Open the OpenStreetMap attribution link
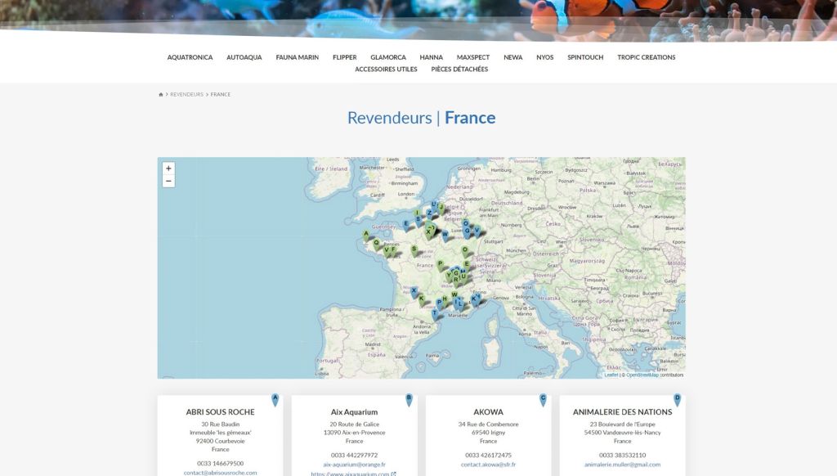837x476 pixels. click(x=642, y=375)
